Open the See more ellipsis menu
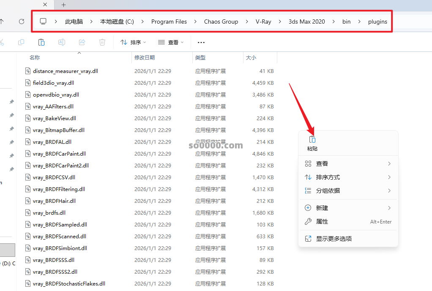Image resolution: width=432 pixels, height=291 pixels. tap(201, 43)
